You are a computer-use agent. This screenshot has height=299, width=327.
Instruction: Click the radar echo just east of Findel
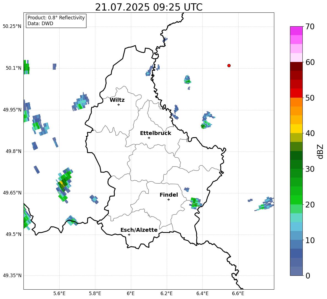coord(196,203)
